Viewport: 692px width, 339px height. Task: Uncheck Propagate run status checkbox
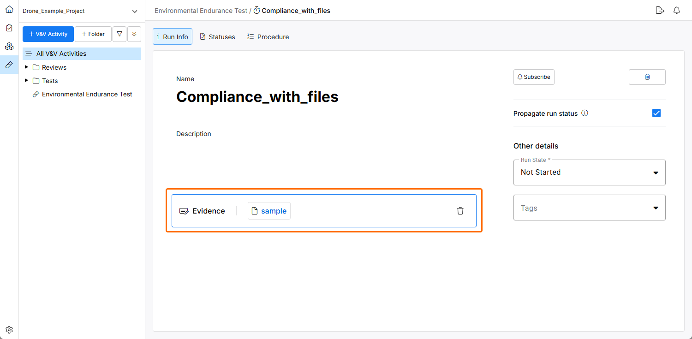[x=656, y=113]
